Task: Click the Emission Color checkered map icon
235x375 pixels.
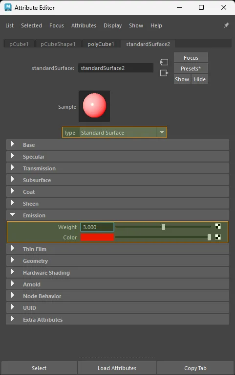Action: coord(218,237)
